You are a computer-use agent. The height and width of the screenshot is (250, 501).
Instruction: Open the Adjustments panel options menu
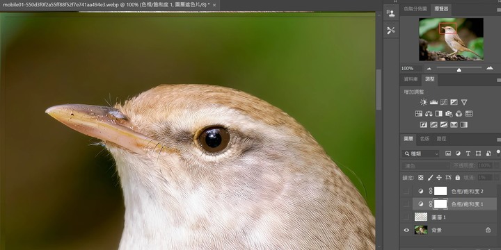(x=498, y=80)
